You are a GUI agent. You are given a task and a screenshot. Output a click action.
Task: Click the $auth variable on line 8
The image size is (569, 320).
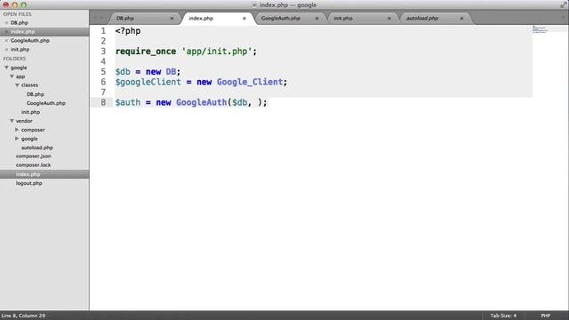128,102
